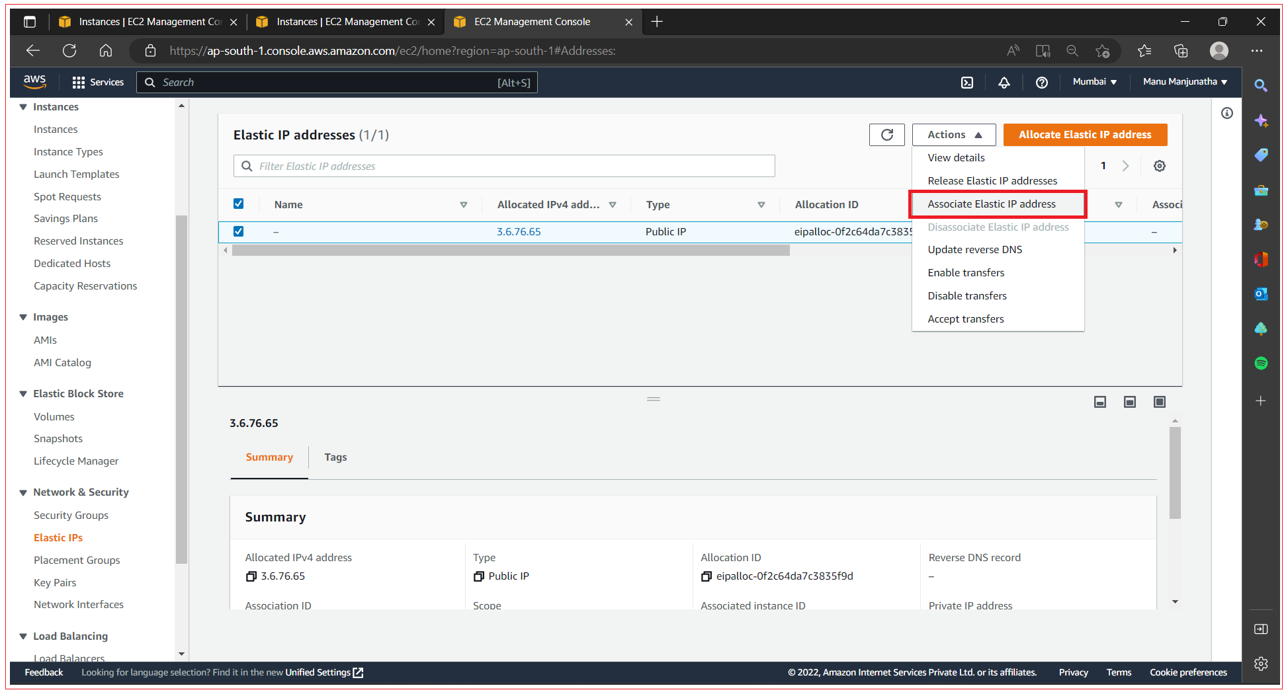Screen dimensions: 1288x692
Task: Collapse details pane to bottom view
Action: coord(1100,402)
